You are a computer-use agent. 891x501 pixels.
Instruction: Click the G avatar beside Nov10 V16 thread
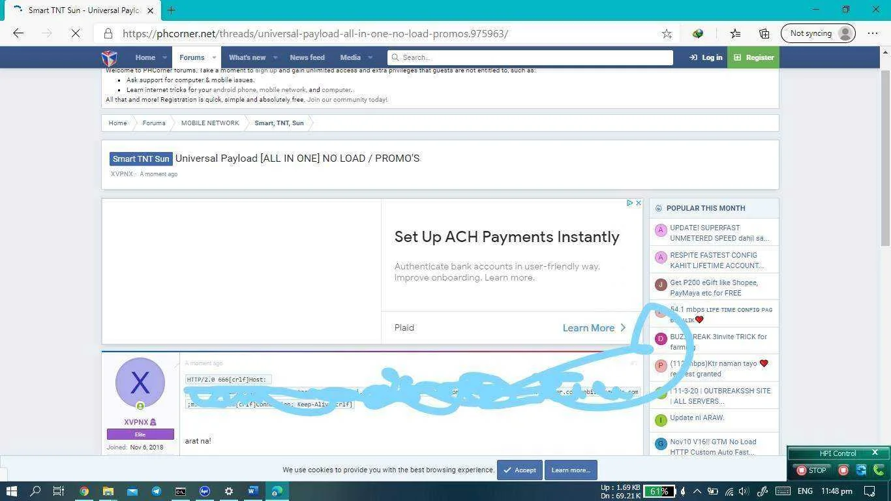coord(661,444)
